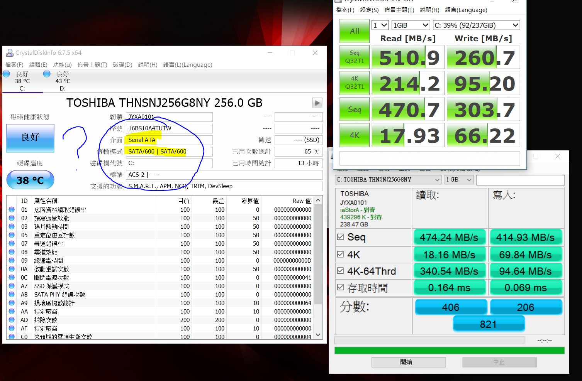This screenshot has width=582, height=381.
Task: Select the C: disk status orb
Action: 7,74
